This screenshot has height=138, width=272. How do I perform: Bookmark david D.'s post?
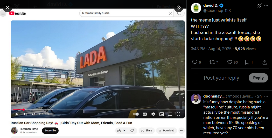[x=247, y=62]
